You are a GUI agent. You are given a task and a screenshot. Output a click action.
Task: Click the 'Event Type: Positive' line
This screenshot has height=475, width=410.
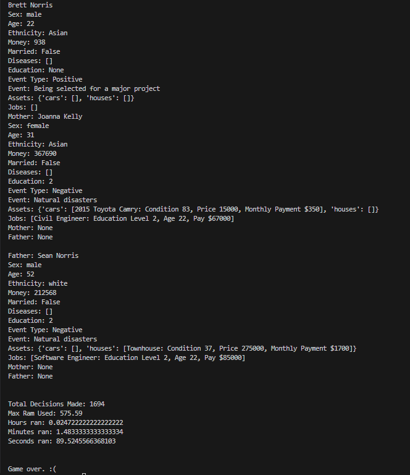(x=45, y=79)
